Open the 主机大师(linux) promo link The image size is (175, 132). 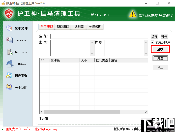[x=32, y=129]
